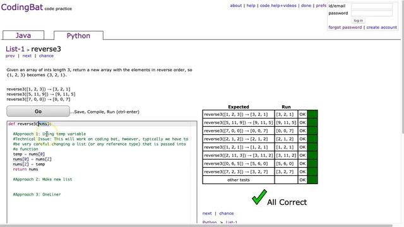This screenshot has height=227, width=404.
Task: Click next link below the results
Action: click(207, 213)
